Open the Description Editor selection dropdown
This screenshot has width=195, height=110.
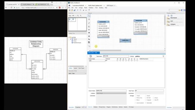click(x=77, y=73)
